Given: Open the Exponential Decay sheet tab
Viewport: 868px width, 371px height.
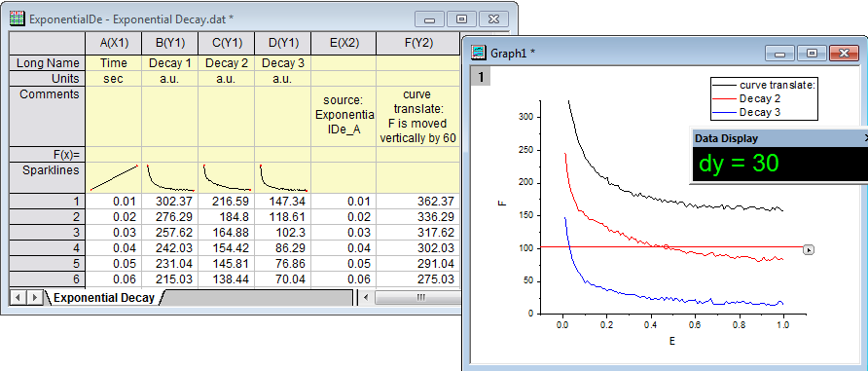Looking at the screenshot, I should tap(104, 298).
